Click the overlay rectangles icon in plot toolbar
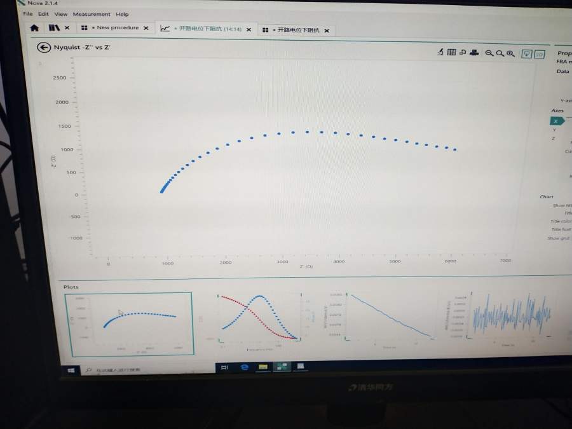Screen dimensions: 572x429 click(x=463, y=53)
